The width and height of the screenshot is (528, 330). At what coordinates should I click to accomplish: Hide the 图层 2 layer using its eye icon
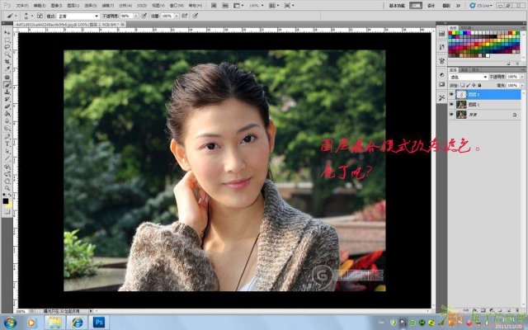click(x=452, y=95)
